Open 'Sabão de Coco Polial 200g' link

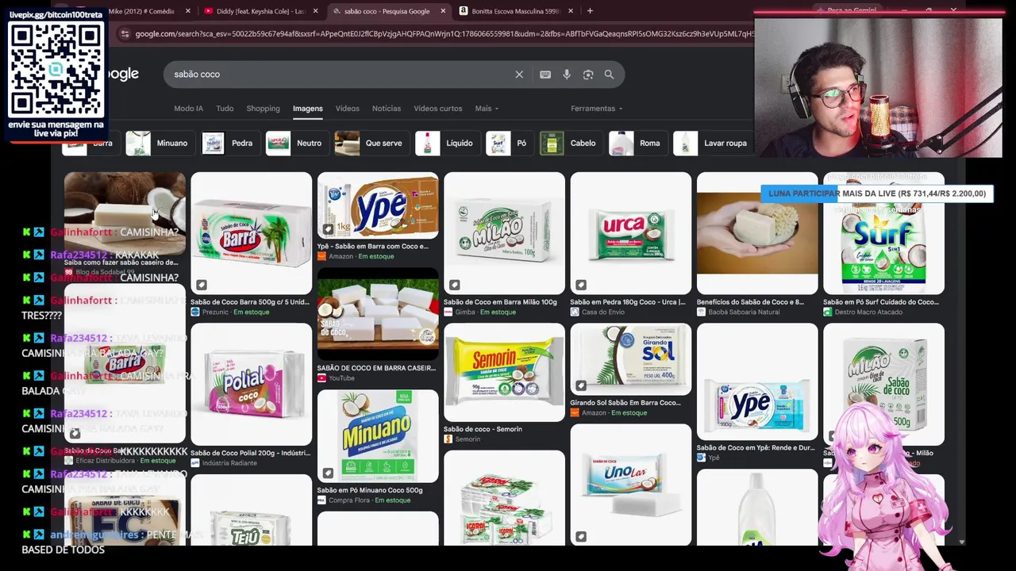point(251,453)
